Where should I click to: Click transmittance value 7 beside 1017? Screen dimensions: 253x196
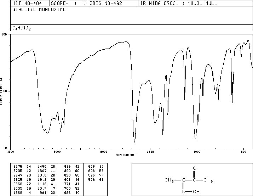tap(54, 188)
